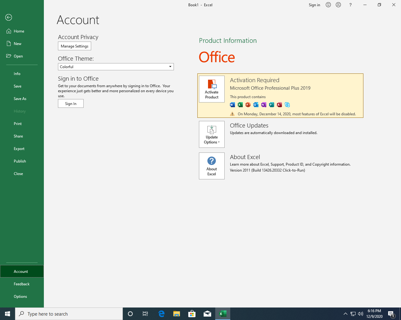Show hidden system tray icons chevron
This screenshot has width=401, height=320.
point(345,314)
